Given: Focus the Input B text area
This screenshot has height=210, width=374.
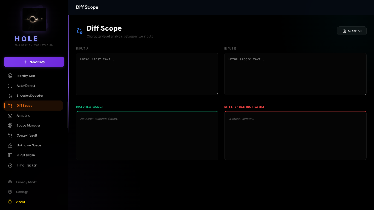Looking at the screenshot, I should point(295,74).
